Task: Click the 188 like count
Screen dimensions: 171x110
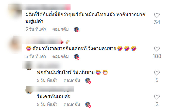Action: coord(157,56)
